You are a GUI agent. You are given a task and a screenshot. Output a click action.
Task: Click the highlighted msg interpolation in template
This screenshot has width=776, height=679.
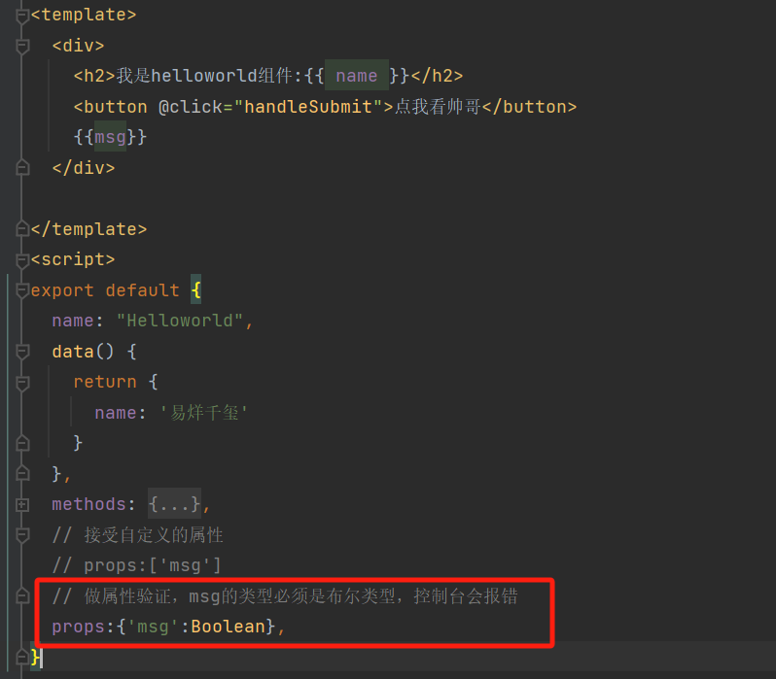coord(110,137)
